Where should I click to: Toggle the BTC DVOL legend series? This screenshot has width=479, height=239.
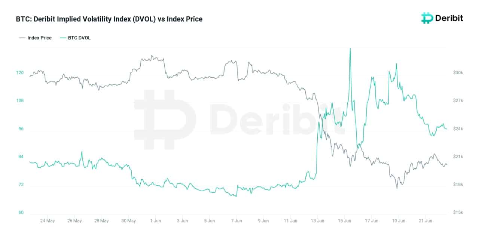[79, 38]
